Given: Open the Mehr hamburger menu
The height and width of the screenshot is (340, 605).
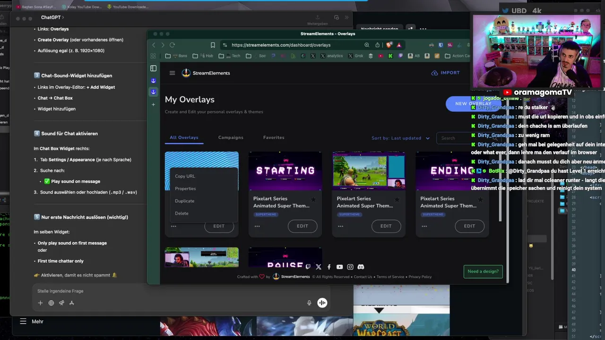Looking at the screenshot, I should click(x=23, y=321).
